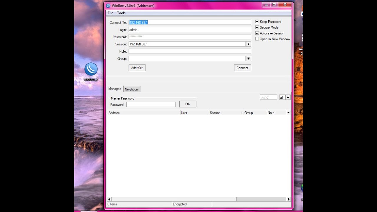Focus the Login input field
377x212 pixels.
(190, 30)
